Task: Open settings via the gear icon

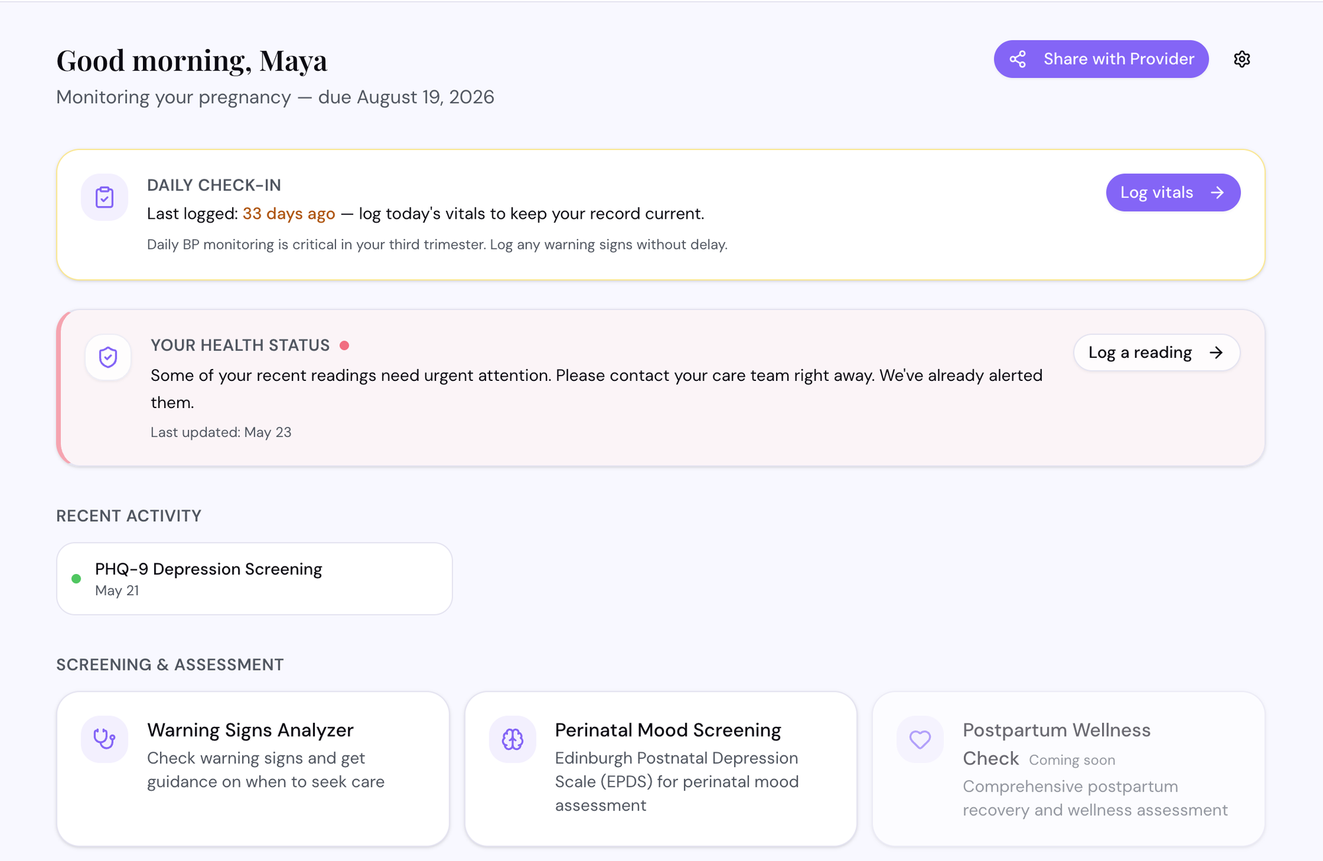Action: click(1242, 59)
